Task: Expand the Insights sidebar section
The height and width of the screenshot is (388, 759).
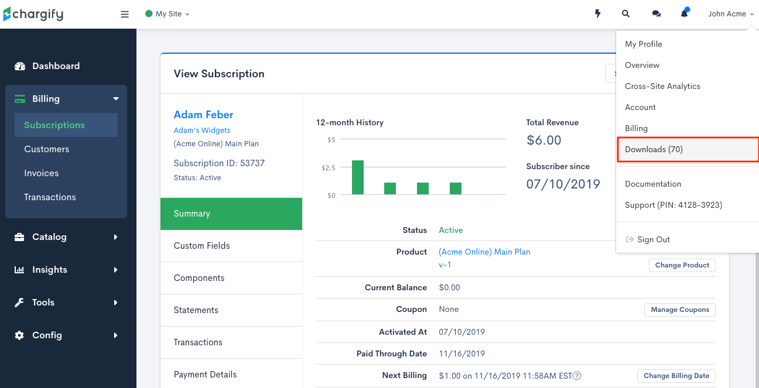Action: (x=66, y=270)
